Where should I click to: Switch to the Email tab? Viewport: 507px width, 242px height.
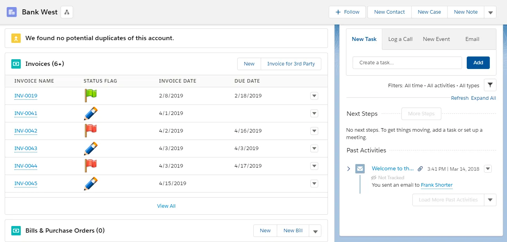(472, 39)
